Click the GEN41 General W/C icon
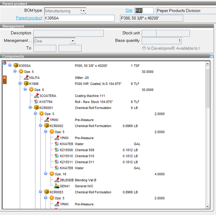This screenshot has height=215, width=216. point(56,186)
